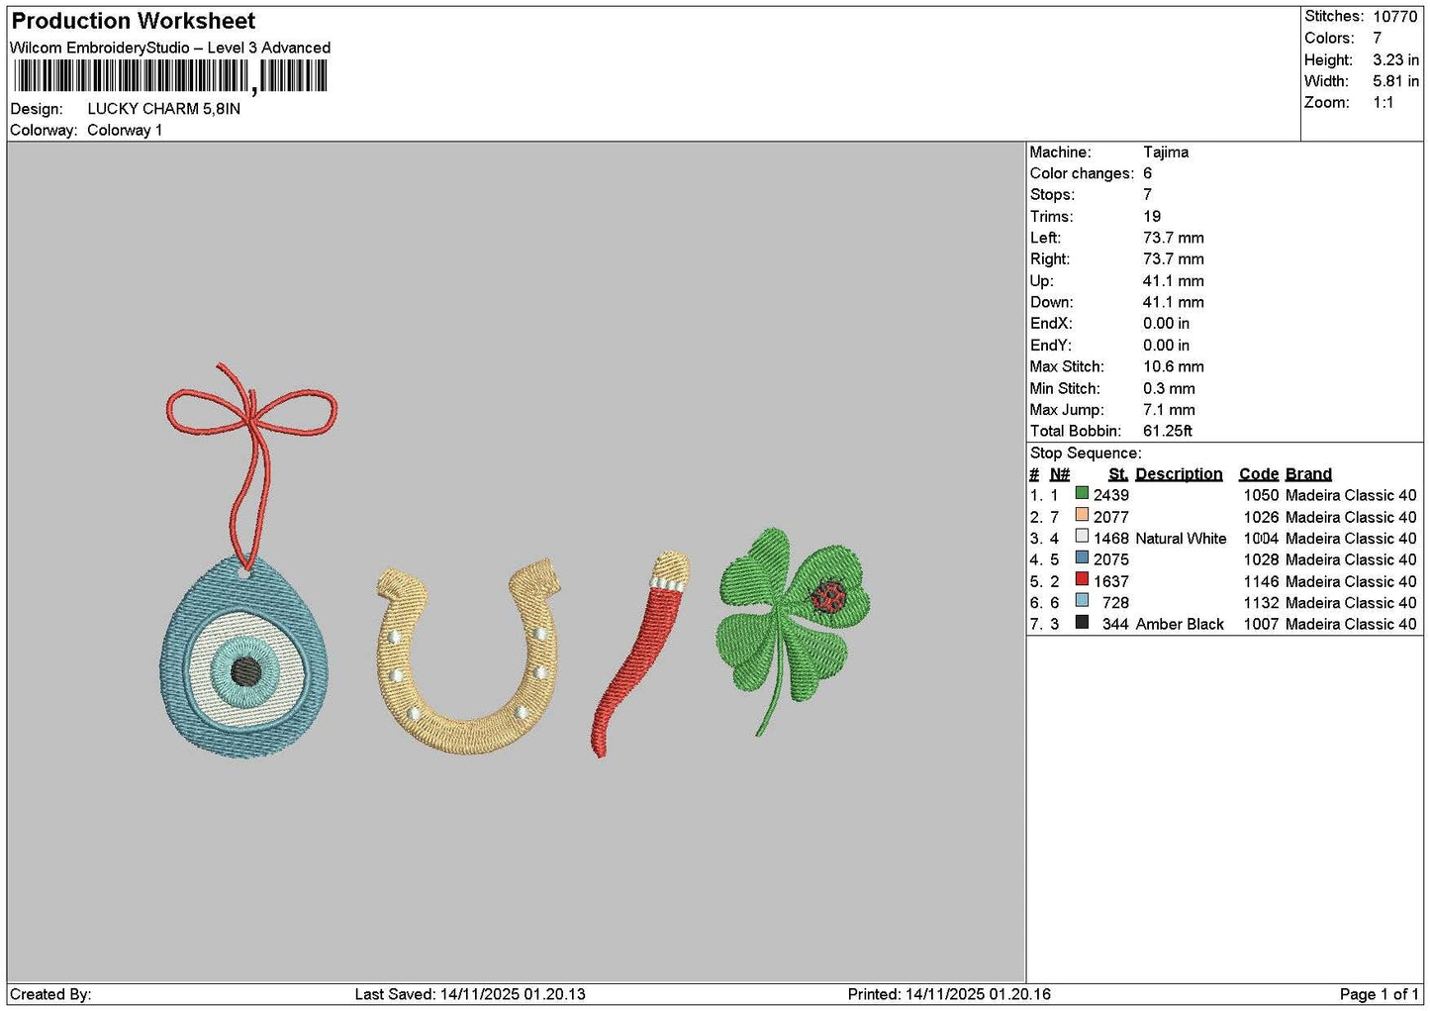
Task: Click 'Wilcom EmbroideryStudio – Level 3 Advanced' text
Action: [x=170, y=48]
